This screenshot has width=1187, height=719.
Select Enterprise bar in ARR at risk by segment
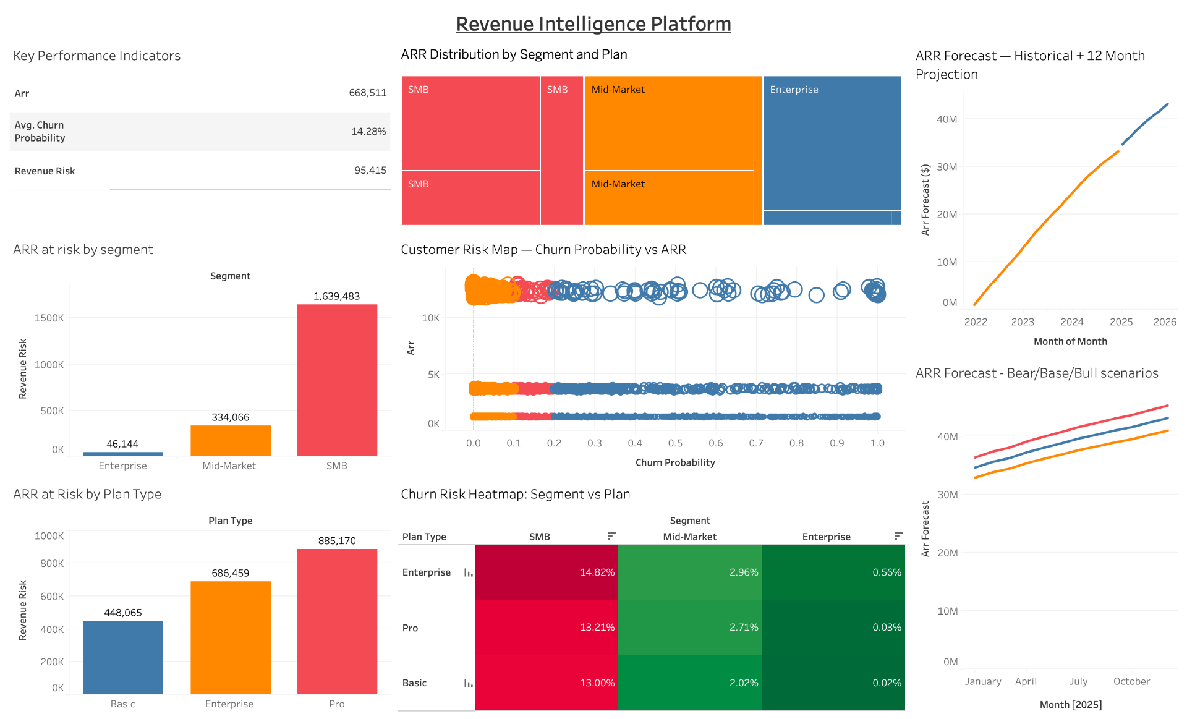point(123,454)
